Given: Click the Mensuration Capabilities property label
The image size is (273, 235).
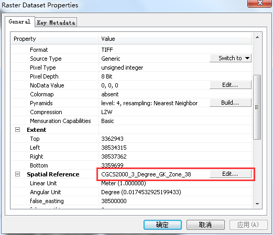Looking at the screenshot, I should 60,121.
